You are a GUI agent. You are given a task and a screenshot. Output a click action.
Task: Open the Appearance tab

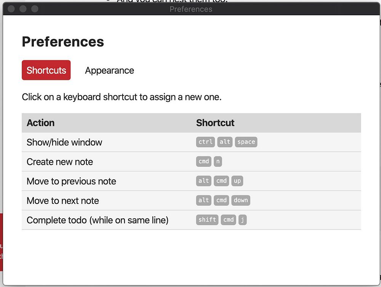(x=109, y=71)
